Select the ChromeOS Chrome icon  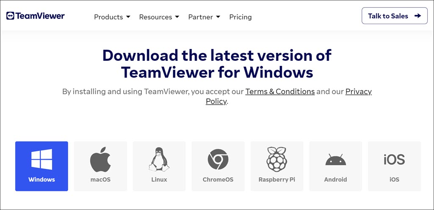coord(218,160)
